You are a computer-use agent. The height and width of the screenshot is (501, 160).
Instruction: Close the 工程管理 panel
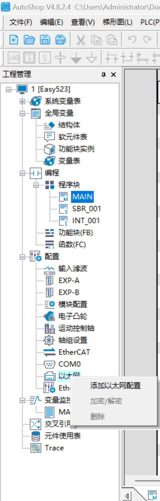(114, 75)
